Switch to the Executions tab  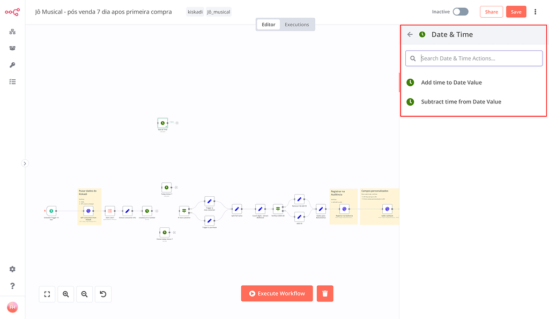click(297, 24)
